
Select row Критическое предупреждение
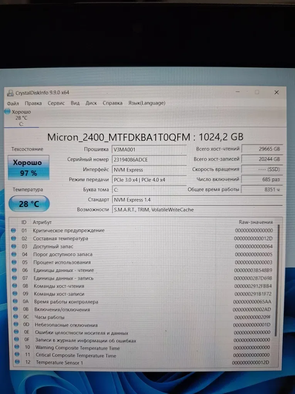pos(142,231)
